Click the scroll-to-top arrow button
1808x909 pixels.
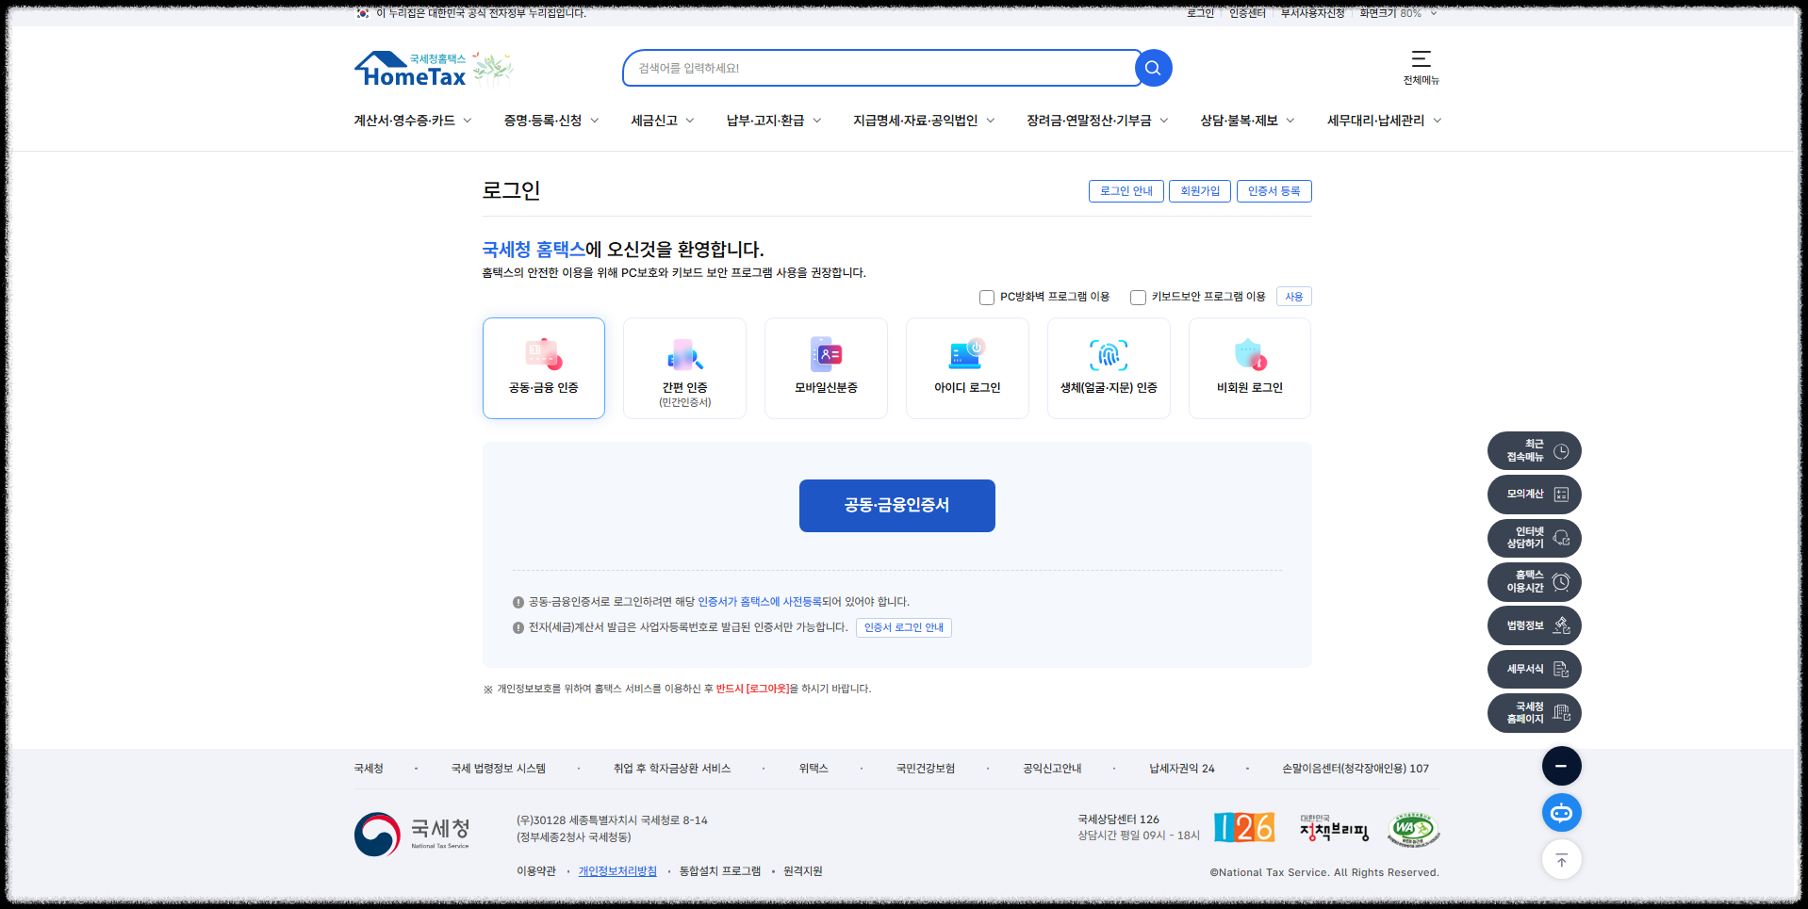[1561, 859]
